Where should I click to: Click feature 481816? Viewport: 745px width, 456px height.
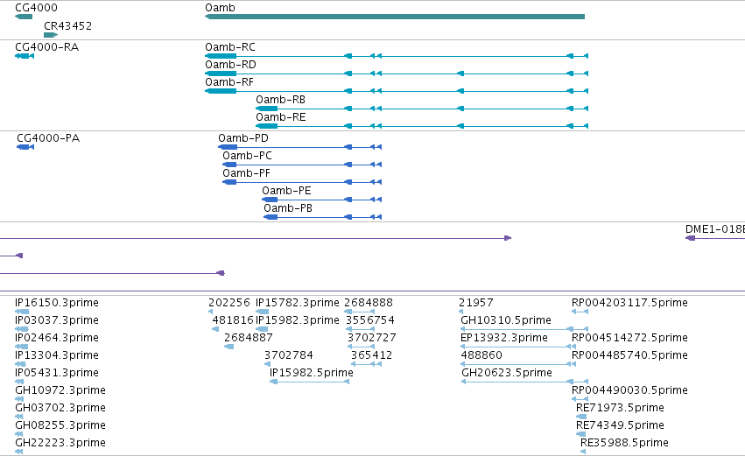233,320
